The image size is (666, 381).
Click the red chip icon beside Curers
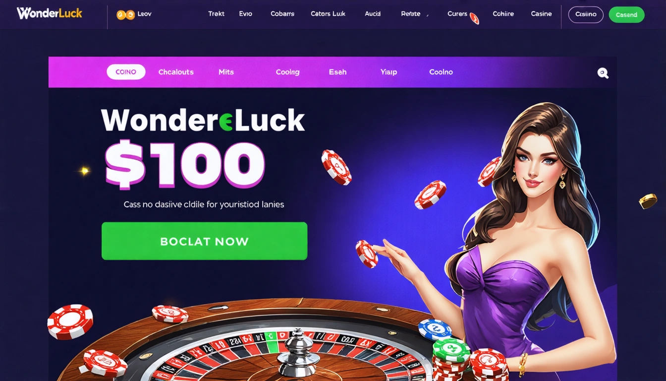coord(474,18)
